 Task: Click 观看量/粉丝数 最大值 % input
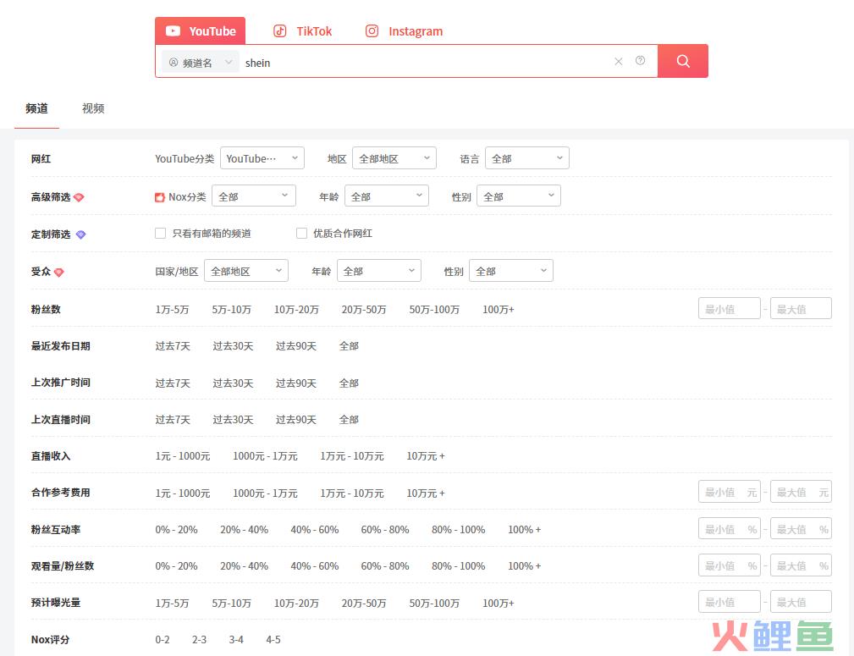pyautogui.click(x=801, y=565)
